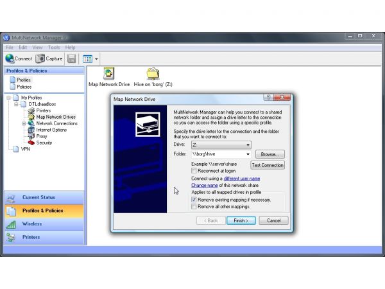Switch to the Wireless panel

[x=44, y=224]
